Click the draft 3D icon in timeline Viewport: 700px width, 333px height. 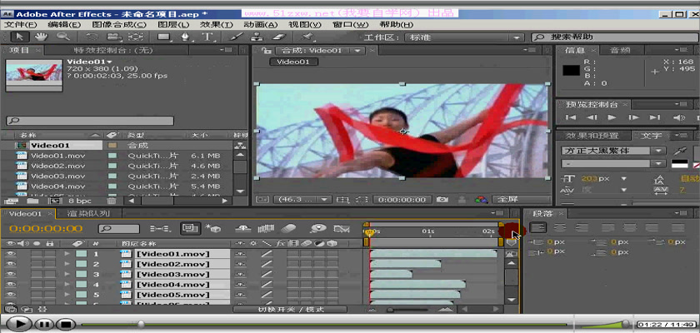pyautogui.click(x=213, y=229)
